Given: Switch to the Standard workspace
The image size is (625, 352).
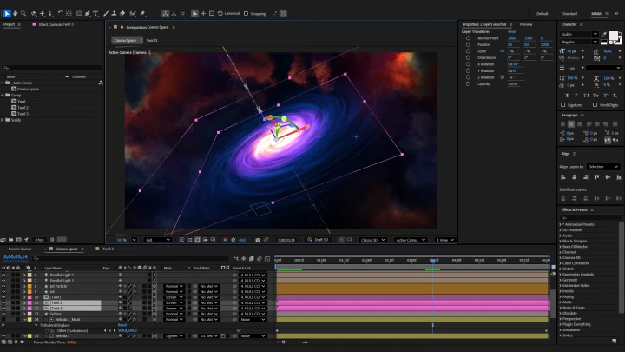Looking at the screenshot, I should (x=569, y=14).
